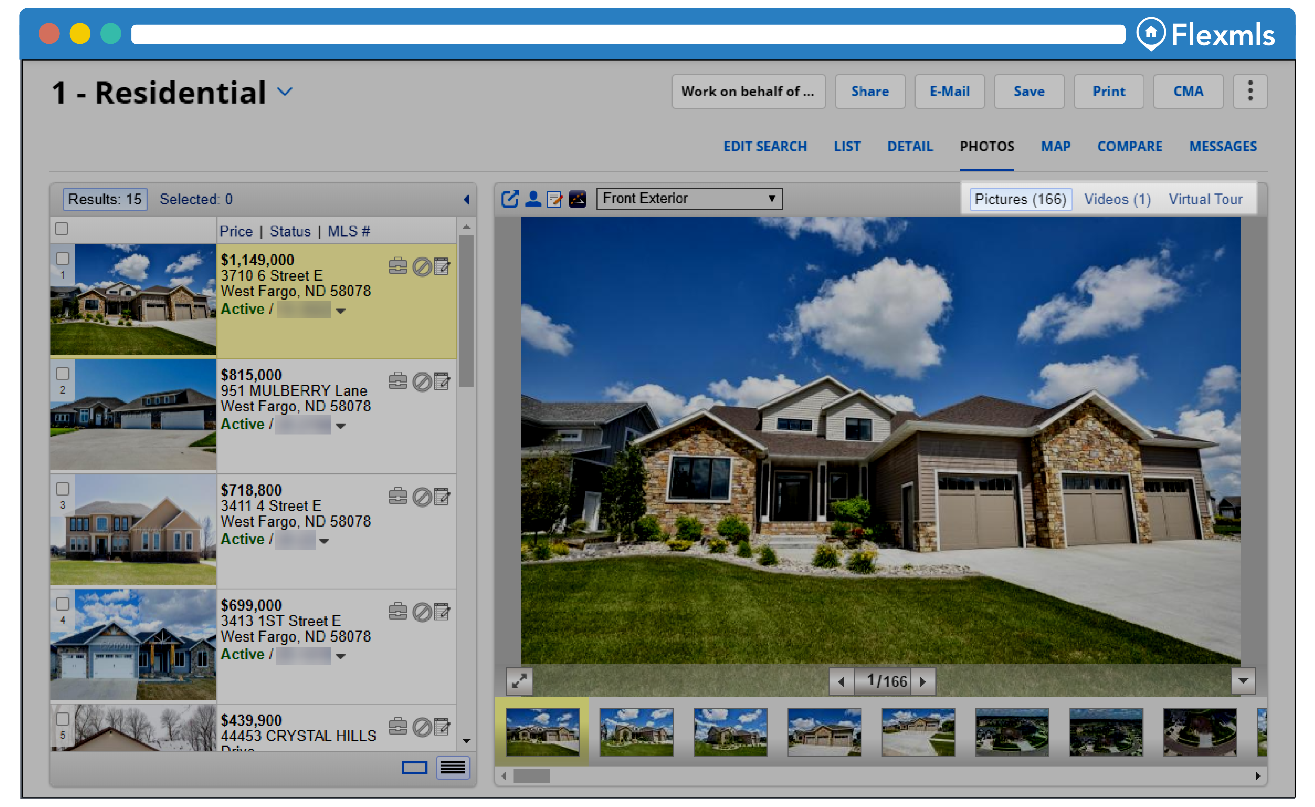Switch to the MAP tab
This screenshot has width=1315, height=807.
(x=1055, y=146)
